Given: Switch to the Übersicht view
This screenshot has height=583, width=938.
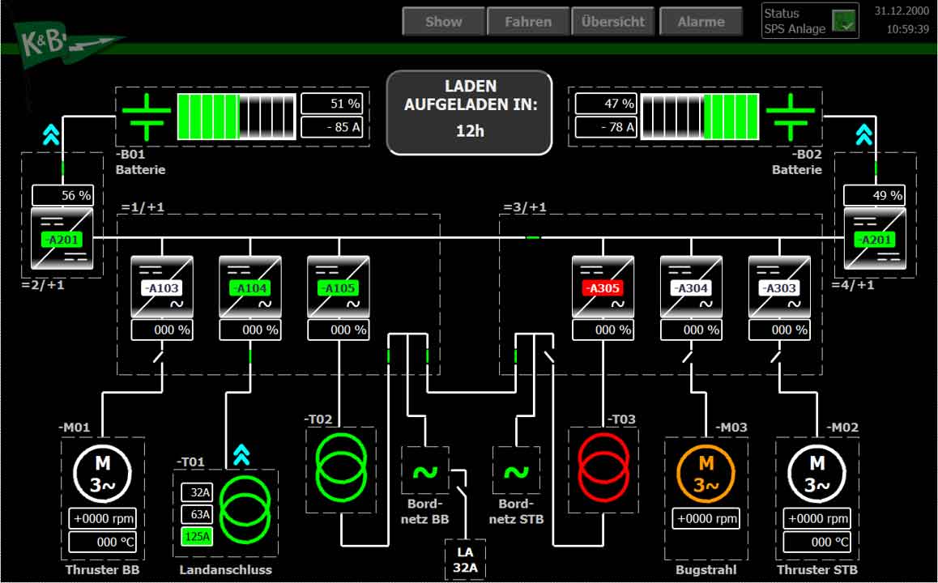Looking at the screenshot, I should pos(612,22).
